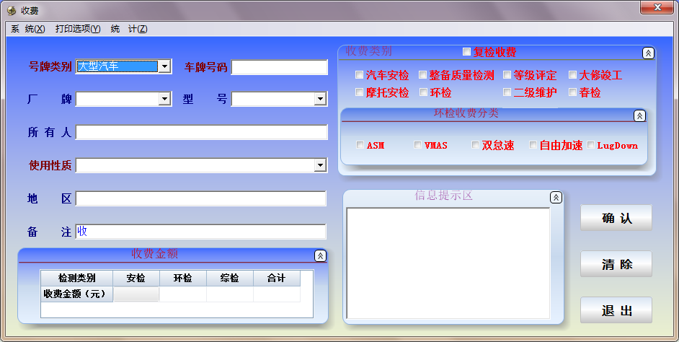Collapse the 收费类别 panel chevron
Viewport: 679px width, 342px height.
click(647, 53)
